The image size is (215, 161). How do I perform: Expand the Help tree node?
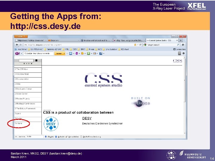pos(15,84)
